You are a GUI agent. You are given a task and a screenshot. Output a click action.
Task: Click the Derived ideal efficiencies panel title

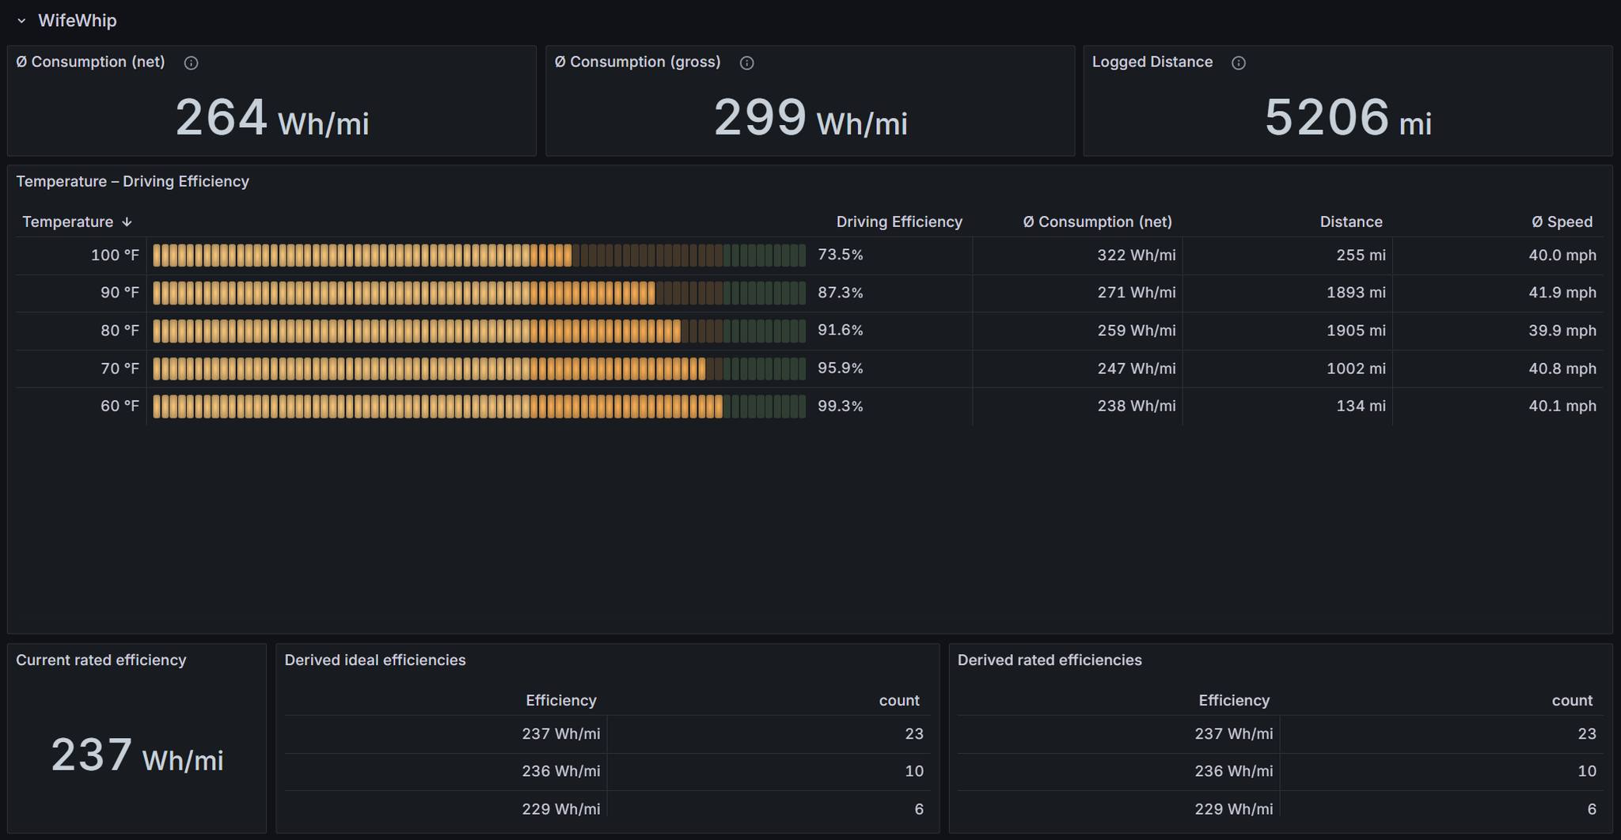(375, 660)
